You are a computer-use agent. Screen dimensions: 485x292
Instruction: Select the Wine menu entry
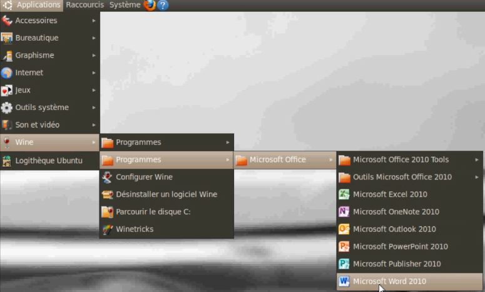tap(50, 142)
